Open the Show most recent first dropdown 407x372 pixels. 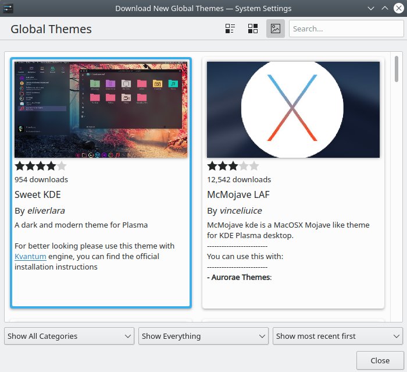click(338, 336)
